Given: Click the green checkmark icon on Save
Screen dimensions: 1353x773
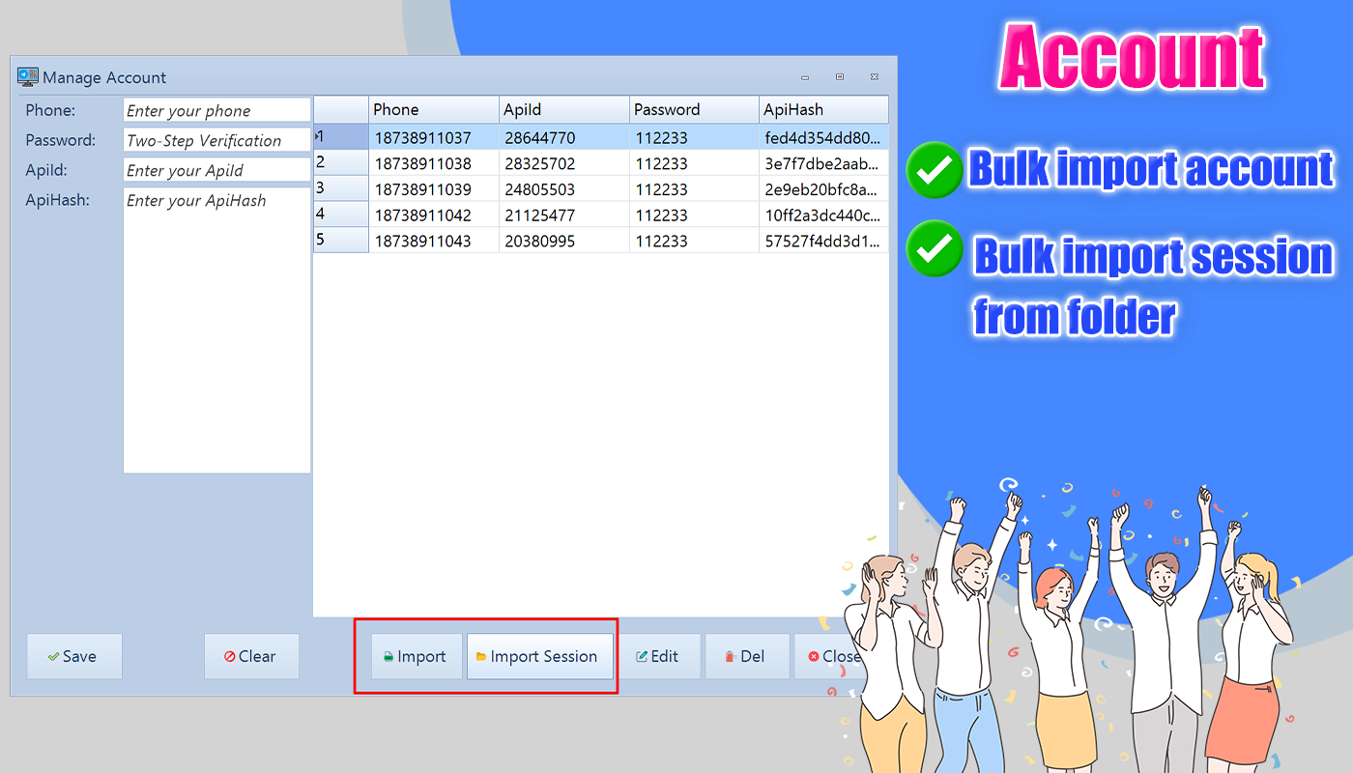Looking at the screenshot, I should pyautogui.click(x=54, y=656).
